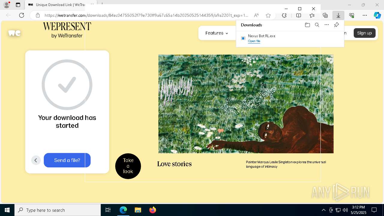Click the Nexus Bot RL.exe file icon

243,38
